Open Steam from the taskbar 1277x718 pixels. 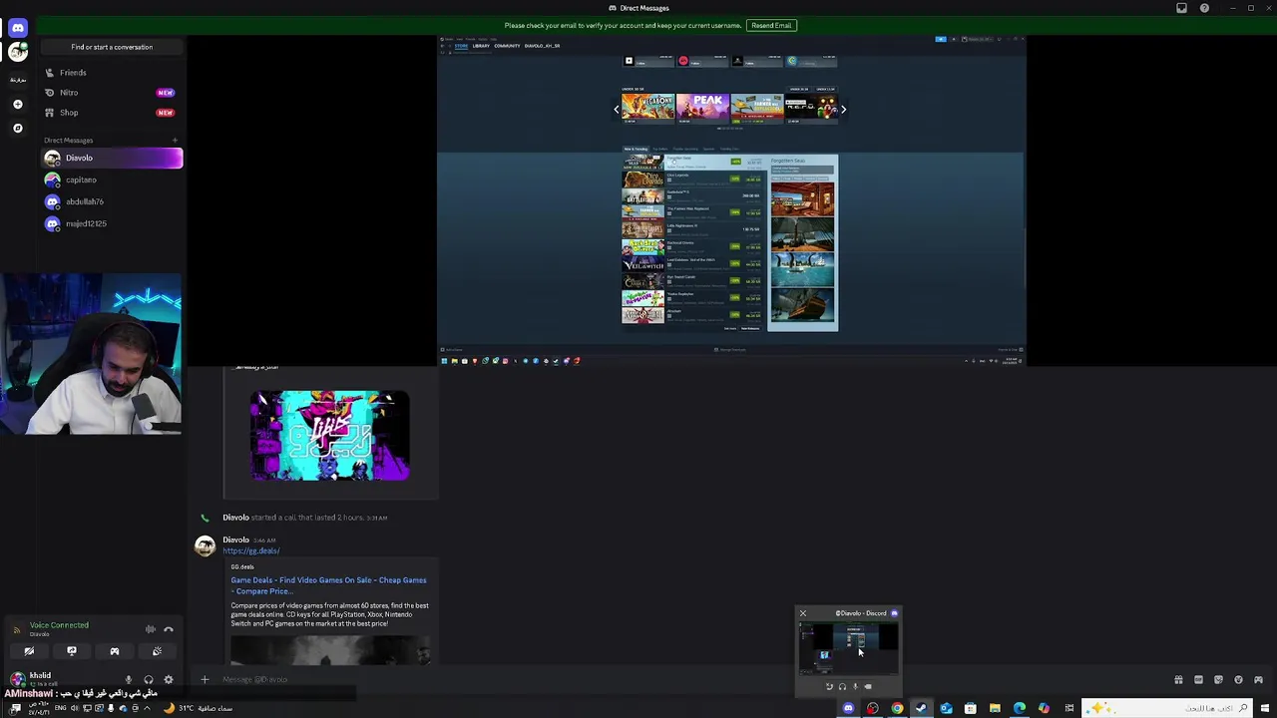click(921, 708)
